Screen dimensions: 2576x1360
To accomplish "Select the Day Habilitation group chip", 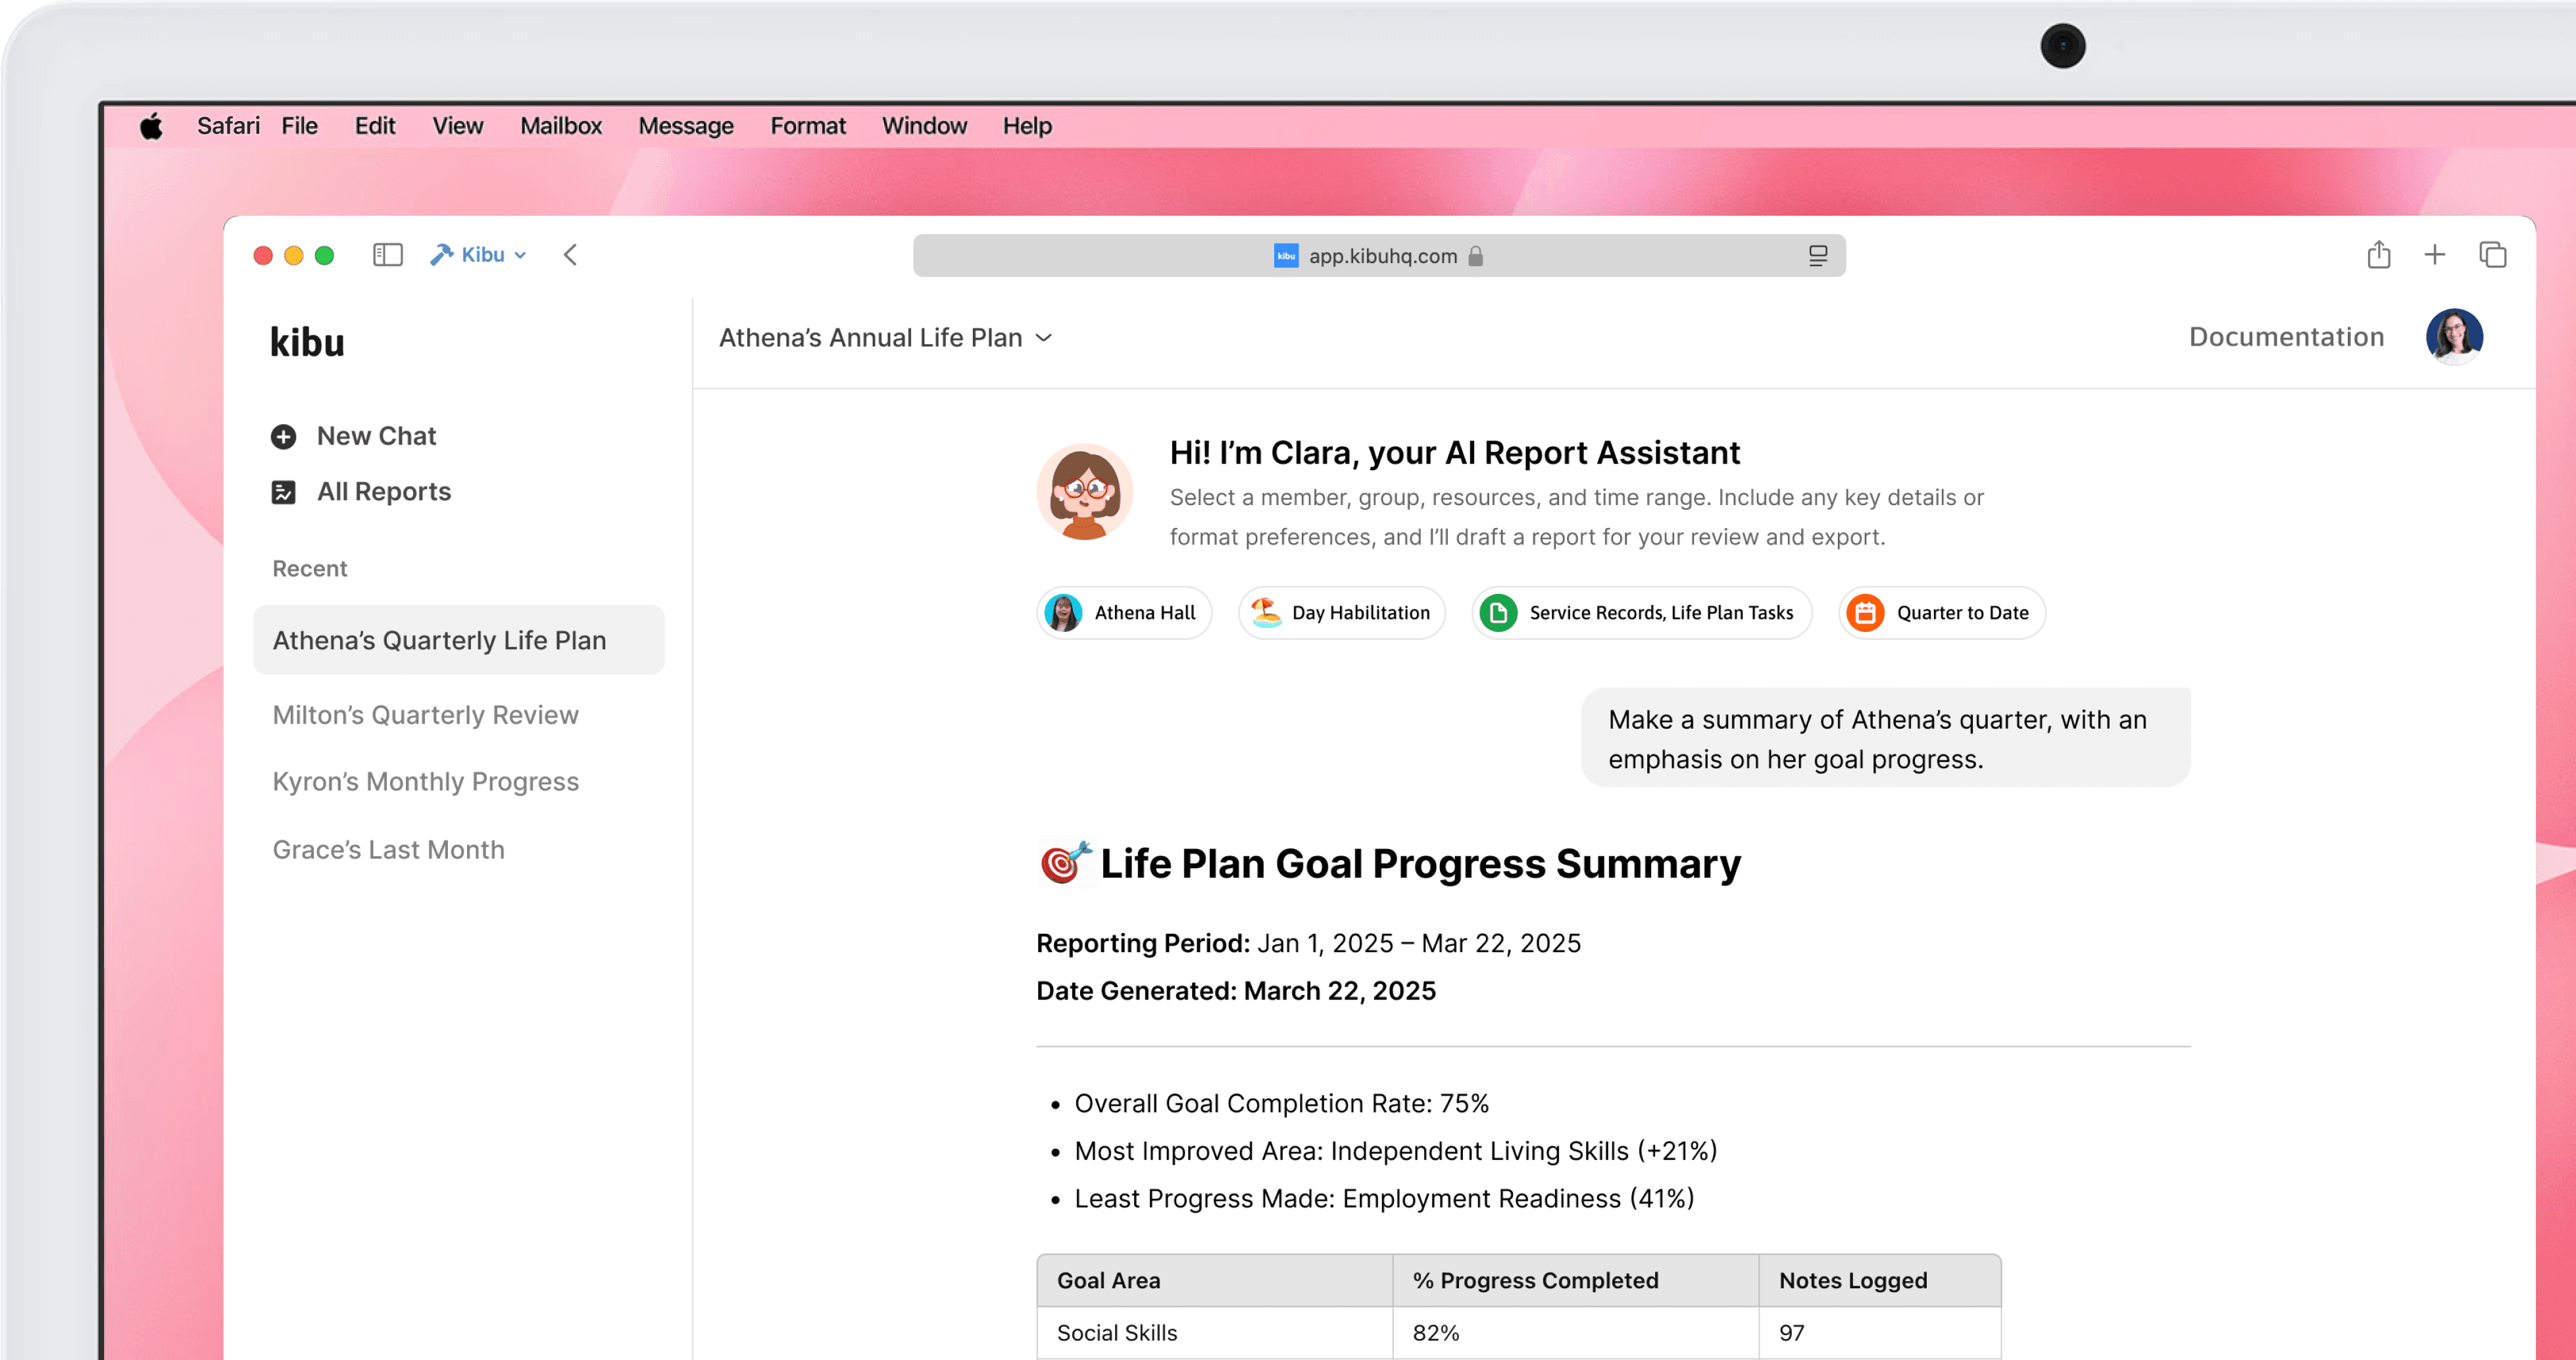I will [x=1341, y=613].
